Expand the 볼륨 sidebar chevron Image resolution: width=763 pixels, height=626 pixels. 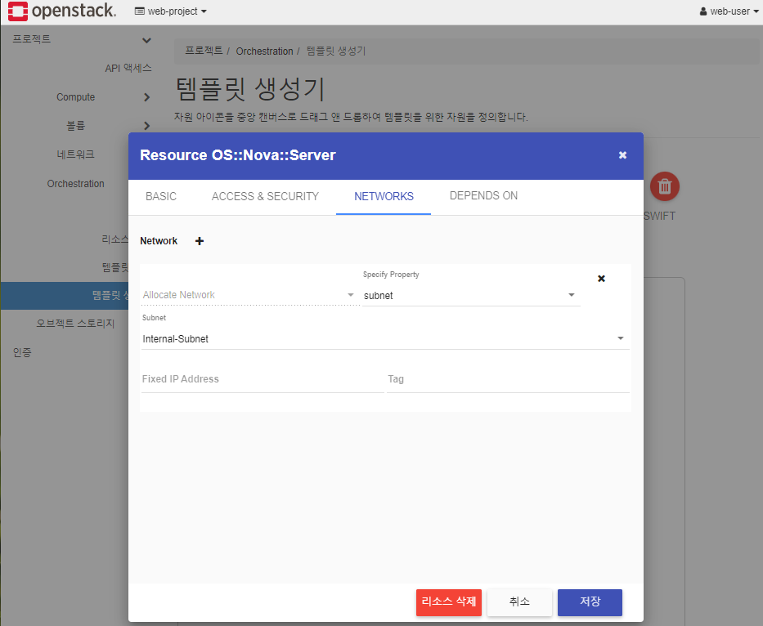[146, 126]
